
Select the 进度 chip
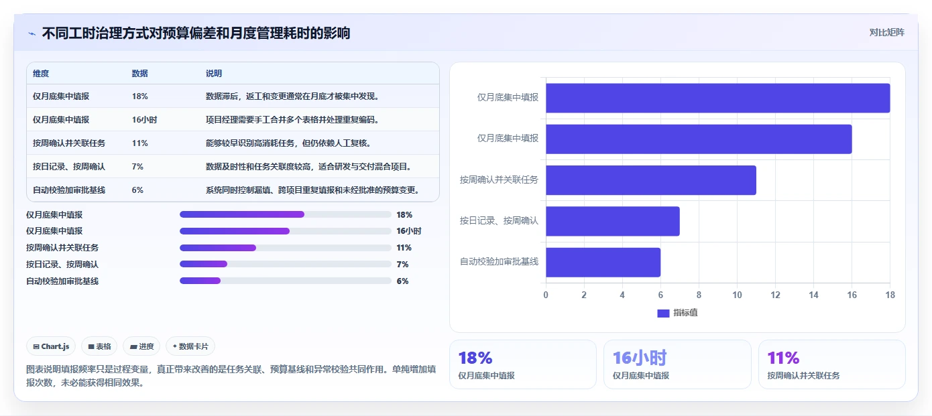pos(141,346)
